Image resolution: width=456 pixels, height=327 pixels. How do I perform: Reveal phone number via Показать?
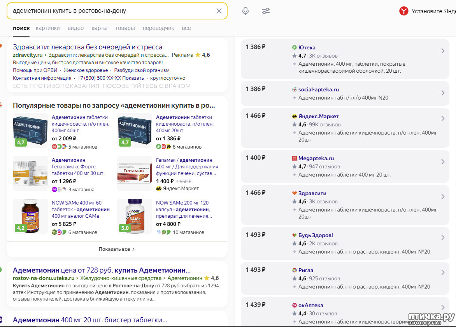tap(133, 78)
